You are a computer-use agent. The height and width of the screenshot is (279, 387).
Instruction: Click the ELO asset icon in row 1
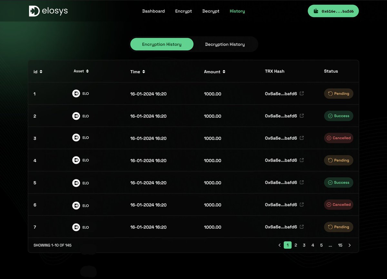coord(76,94)
